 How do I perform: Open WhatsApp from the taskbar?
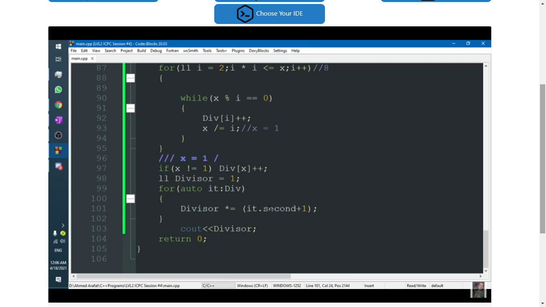[58, 90]
